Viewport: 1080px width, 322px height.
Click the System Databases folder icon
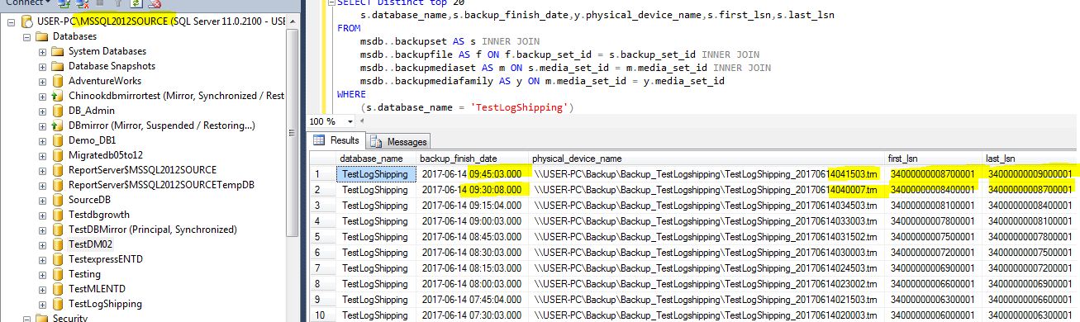tap(58, 51)
